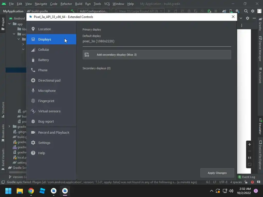Open the Assistant side tab

click(x=260, y=75)
